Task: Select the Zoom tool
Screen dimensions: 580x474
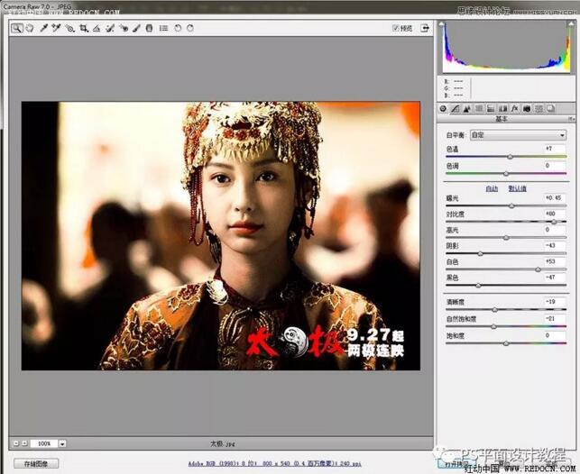Action: pyautogui.click(x=16, y=28)
